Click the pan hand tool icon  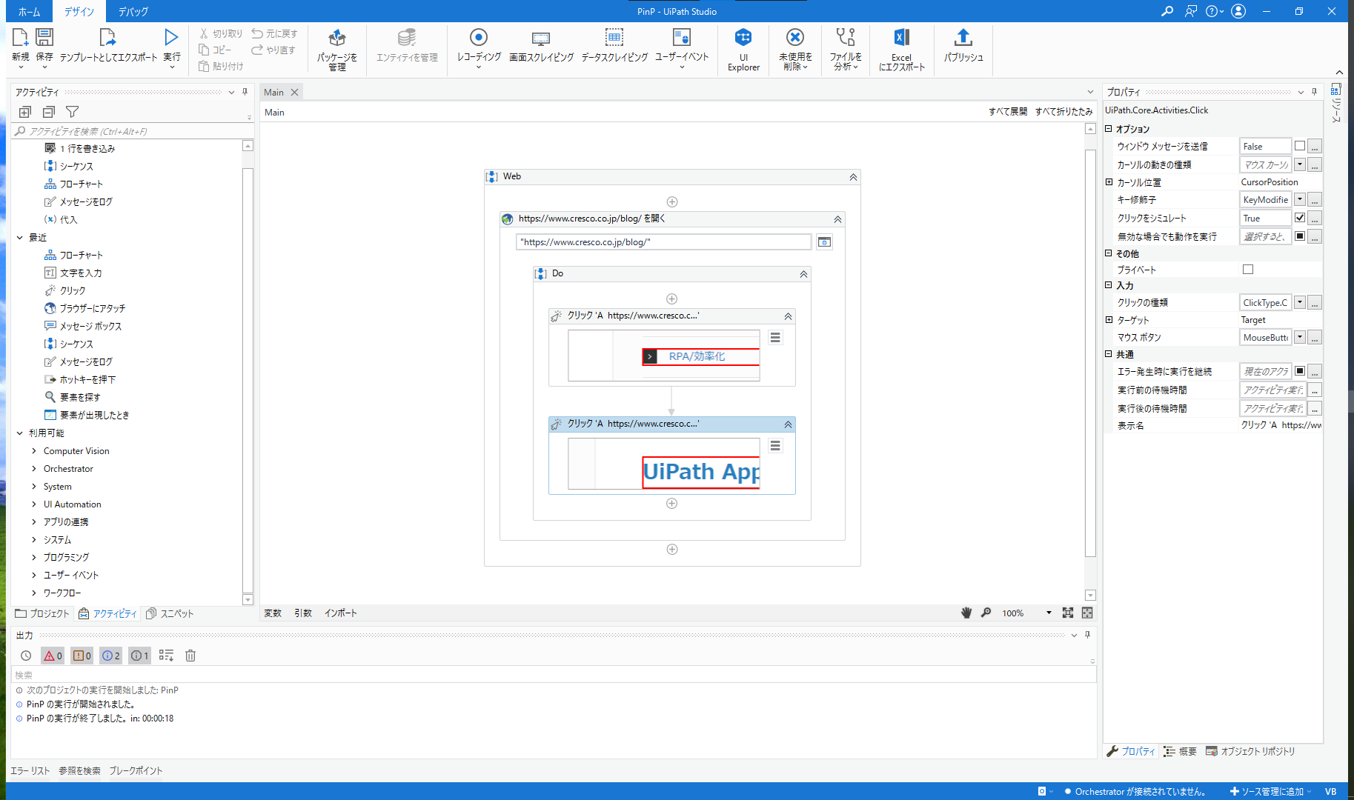pos(966,613)
